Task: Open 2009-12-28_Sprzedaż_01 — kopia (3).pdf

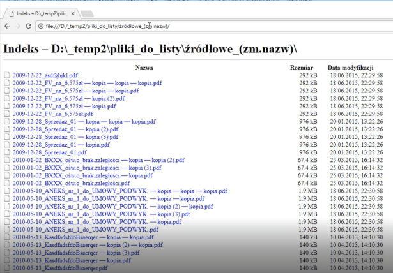Action: pos(66,137)
